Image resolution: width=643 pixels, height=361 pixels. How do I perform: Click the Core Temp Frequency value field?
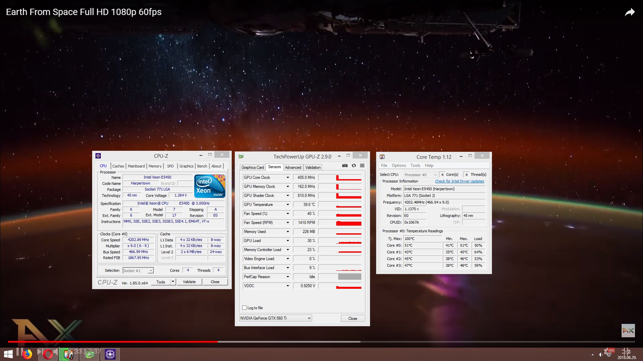point(444,202)
